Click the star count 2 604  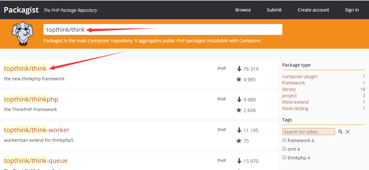tap(249, 110)
